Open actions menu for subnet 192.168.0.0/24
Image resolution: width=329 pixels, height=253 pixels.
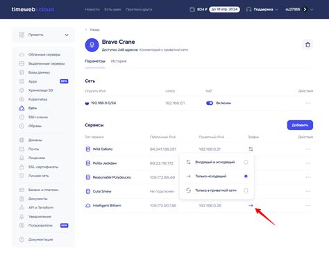click(308, 103)
